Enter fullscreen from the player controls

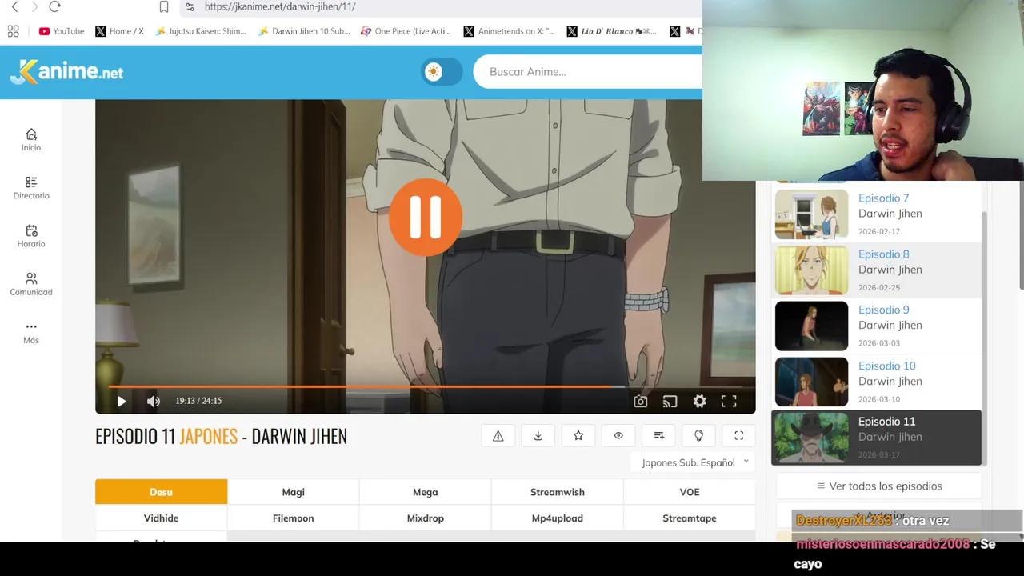[x=729, y=401]
